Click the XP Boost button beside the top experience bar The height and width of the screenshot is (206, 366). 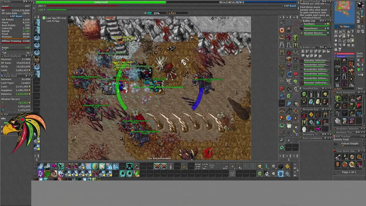(x=290, y=6)
